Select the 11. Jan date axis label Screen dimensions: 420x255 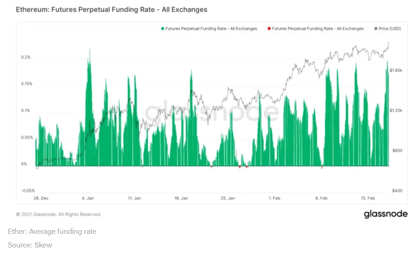tap(135, 198)
